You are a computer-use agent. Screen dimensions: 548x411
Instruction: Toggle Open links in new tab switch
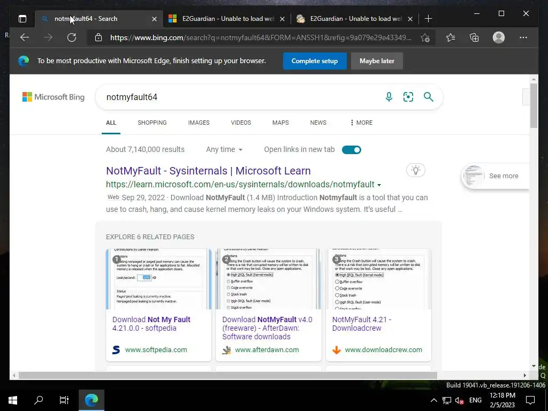point(351,150)
